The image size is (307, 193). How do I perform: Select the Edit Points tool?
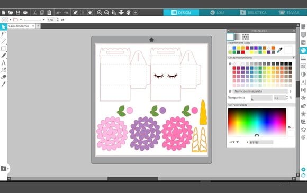4,34
